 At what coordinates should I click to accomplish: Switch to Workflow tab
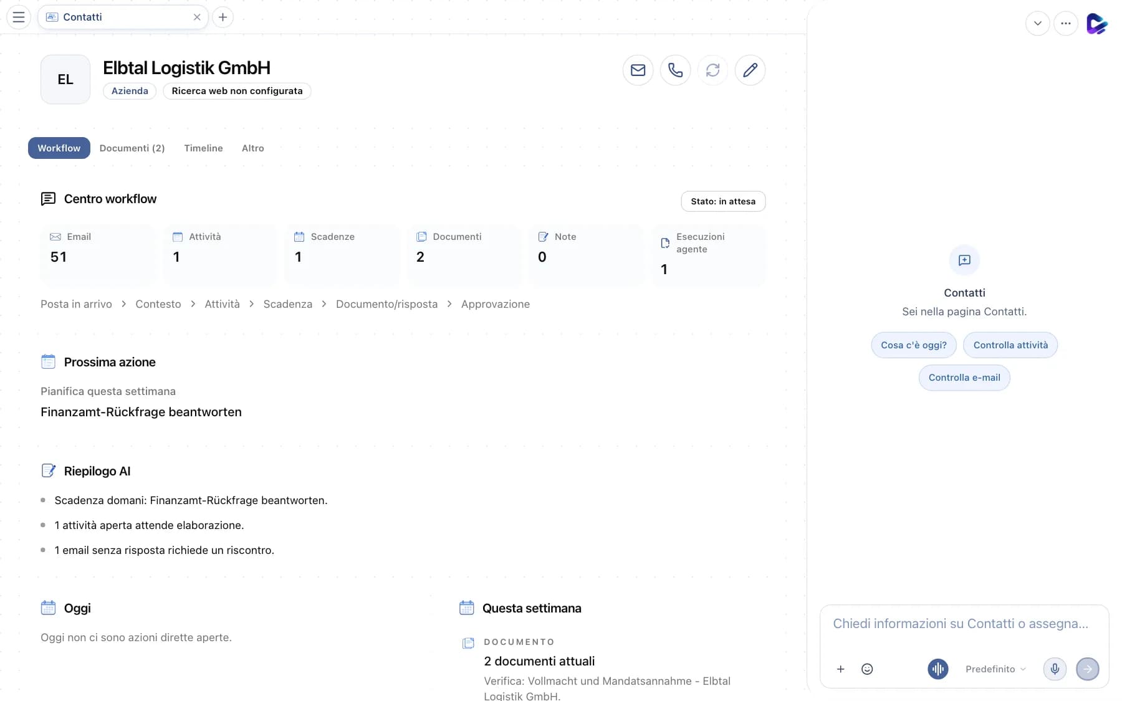click(x=59, y=148)
